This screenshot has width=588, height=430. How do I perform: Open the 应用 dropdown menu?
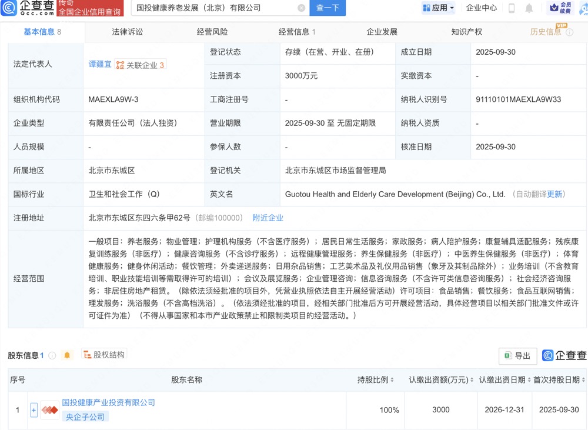[439, 8]
